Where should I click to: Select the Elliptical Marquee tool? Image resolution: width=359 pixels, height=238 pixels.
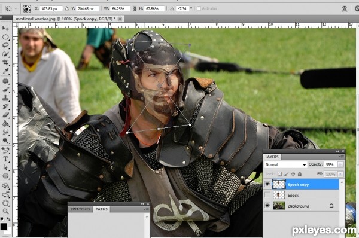(x=5, y=37)
